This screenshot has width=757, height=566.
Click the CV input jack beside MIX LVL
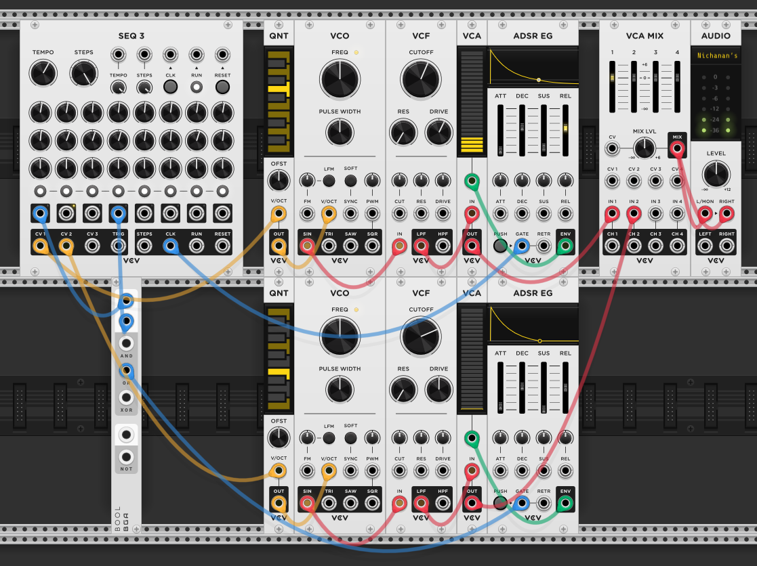click(x=612, y=148)
